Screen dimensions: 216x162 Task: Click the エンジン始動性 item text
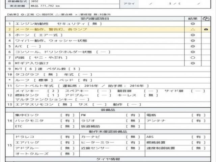pyautogui.click(x=32, y=24)
